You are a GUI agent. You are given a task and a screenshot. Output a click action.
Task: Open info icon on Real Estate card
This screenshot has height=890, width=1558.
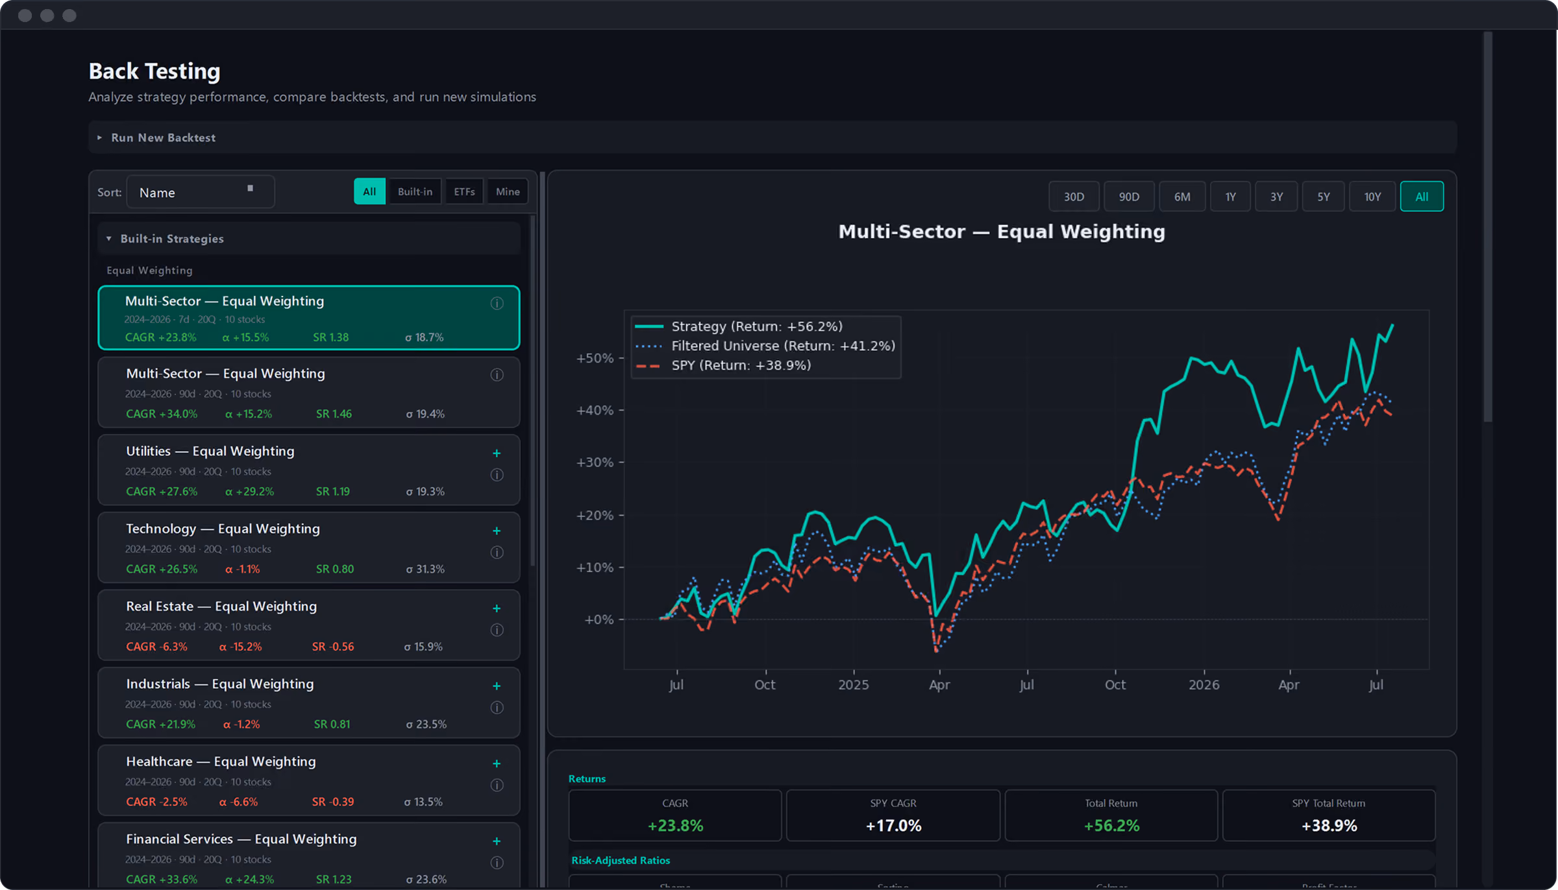tap(497, 630)
